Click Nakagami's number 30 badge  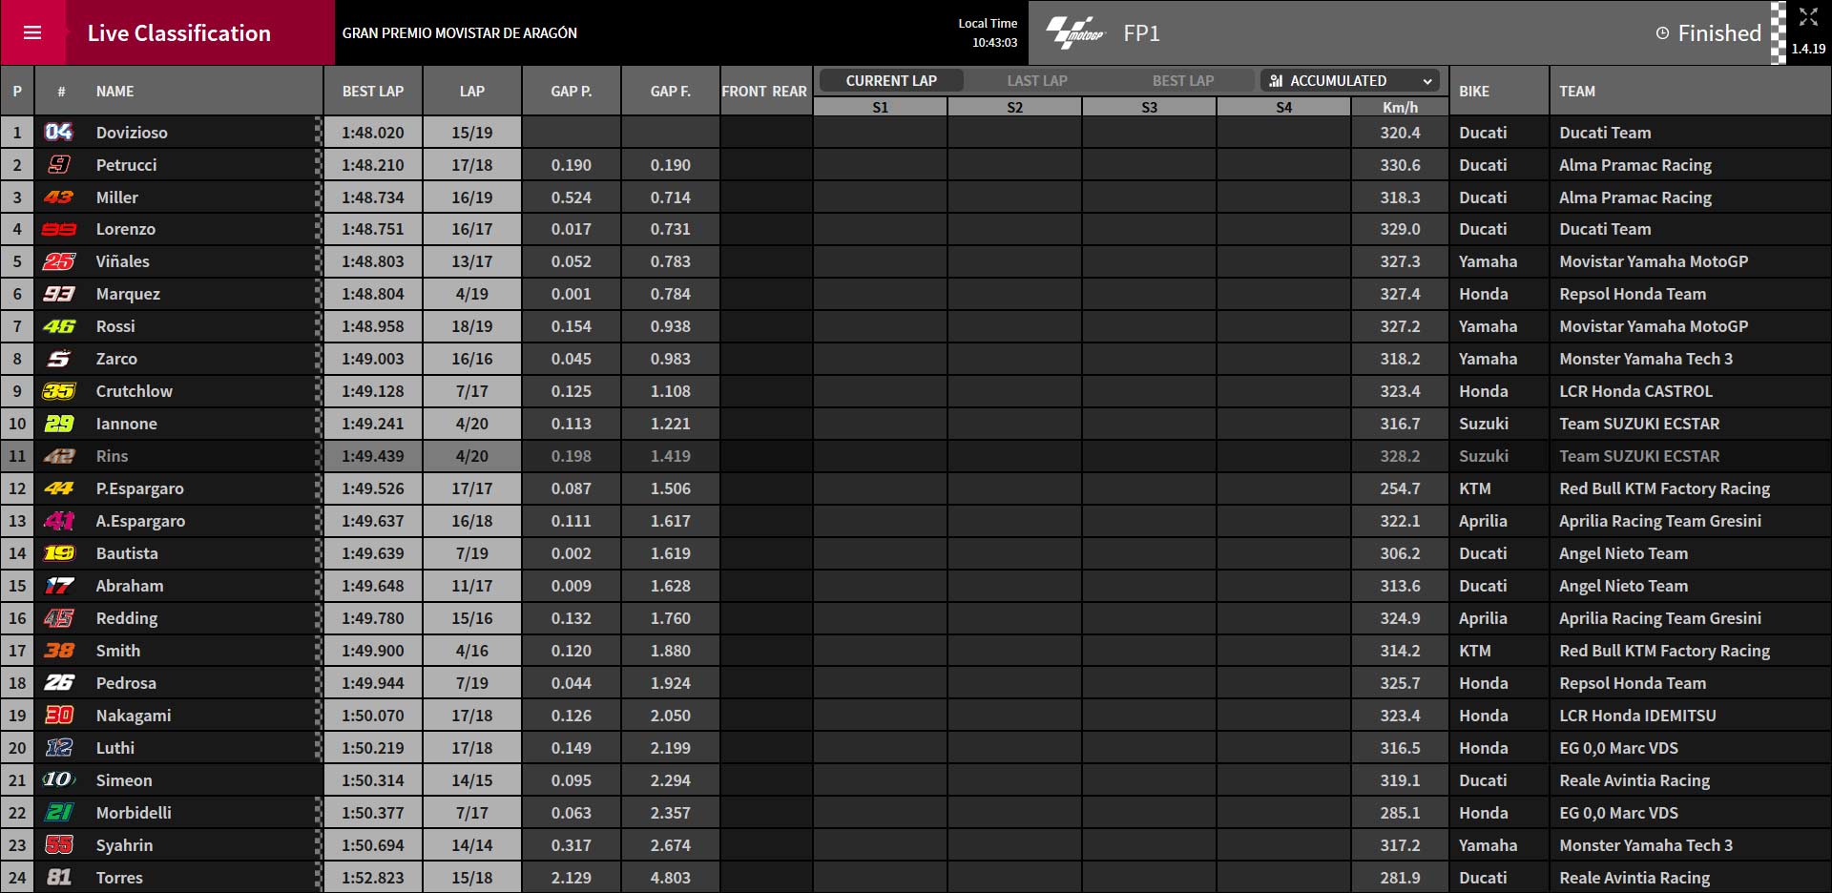pyautogui.click(x=58, y=716)
